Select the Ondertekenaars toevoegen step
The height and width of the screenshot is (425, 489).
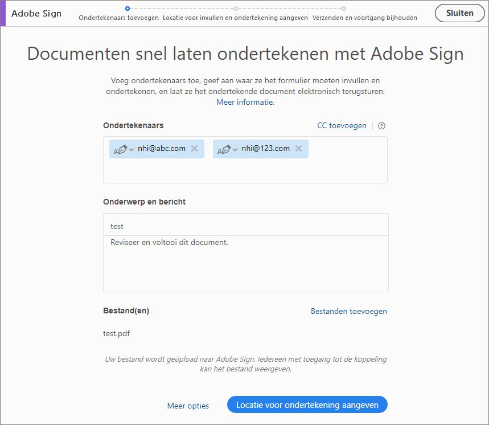click(x=118, y=18)
